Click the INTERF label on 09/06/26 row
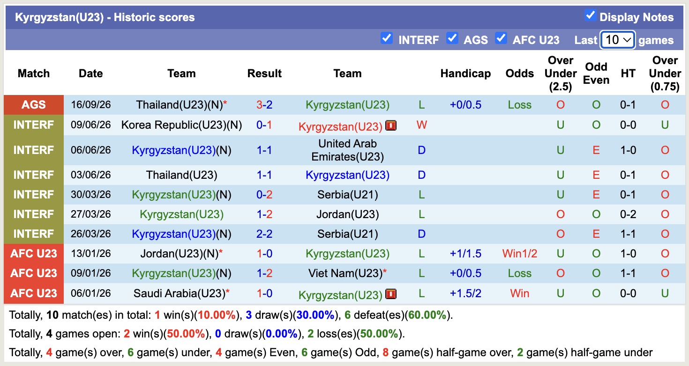Screen dimensions: 689x366 click(34, 125)
